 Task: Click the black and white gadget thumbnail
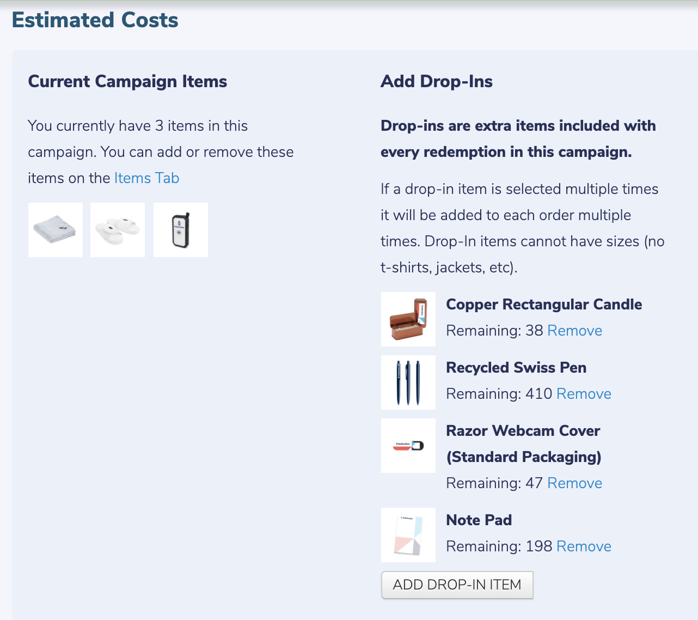[x=181, y=230]
